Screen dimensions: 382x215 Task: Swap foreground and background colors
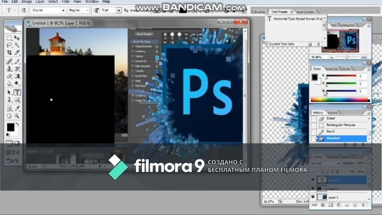click(17, 124)
